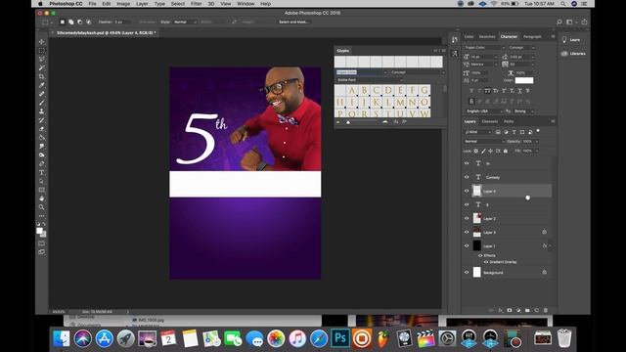The height and width of the screenshot is (352, 626).
Task: Hide the Comedy text layer
Action: pos(467,177)
